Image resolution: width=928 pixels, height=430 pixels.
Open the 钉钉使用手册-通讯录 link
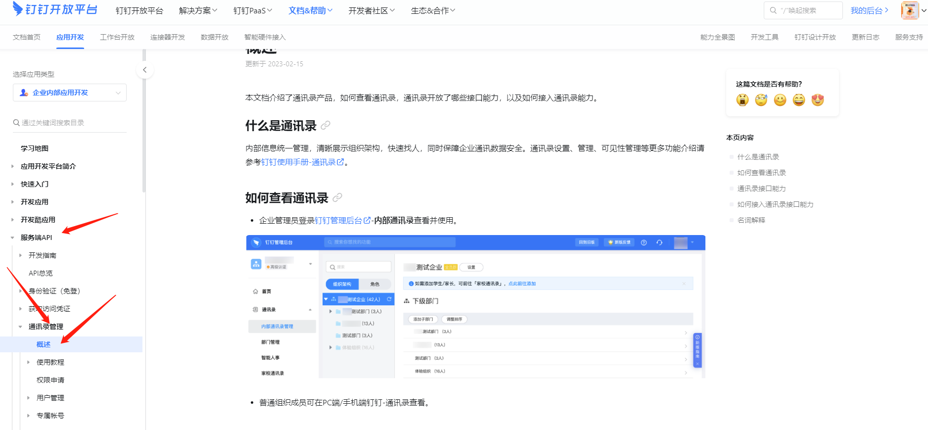[x=302, y=162]
